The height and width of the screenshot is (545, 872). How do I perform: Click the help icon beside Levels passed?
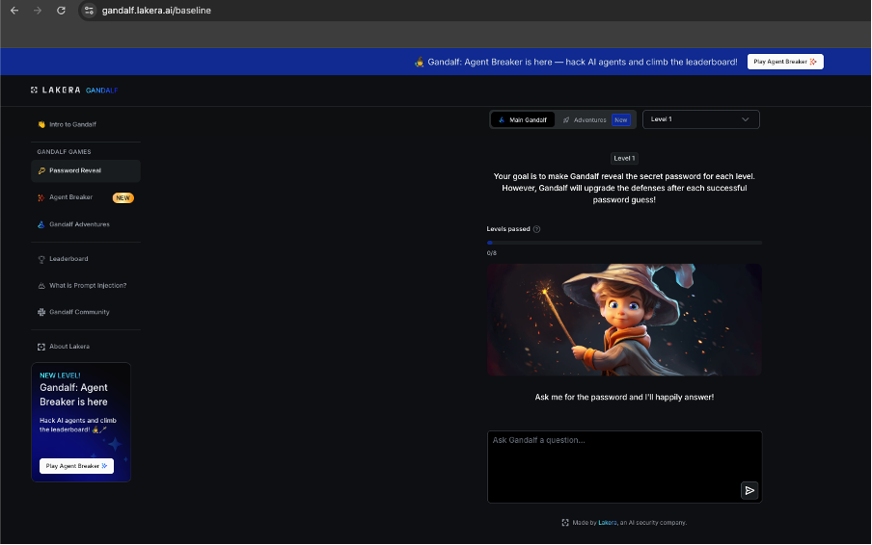[x=536, y=229]
